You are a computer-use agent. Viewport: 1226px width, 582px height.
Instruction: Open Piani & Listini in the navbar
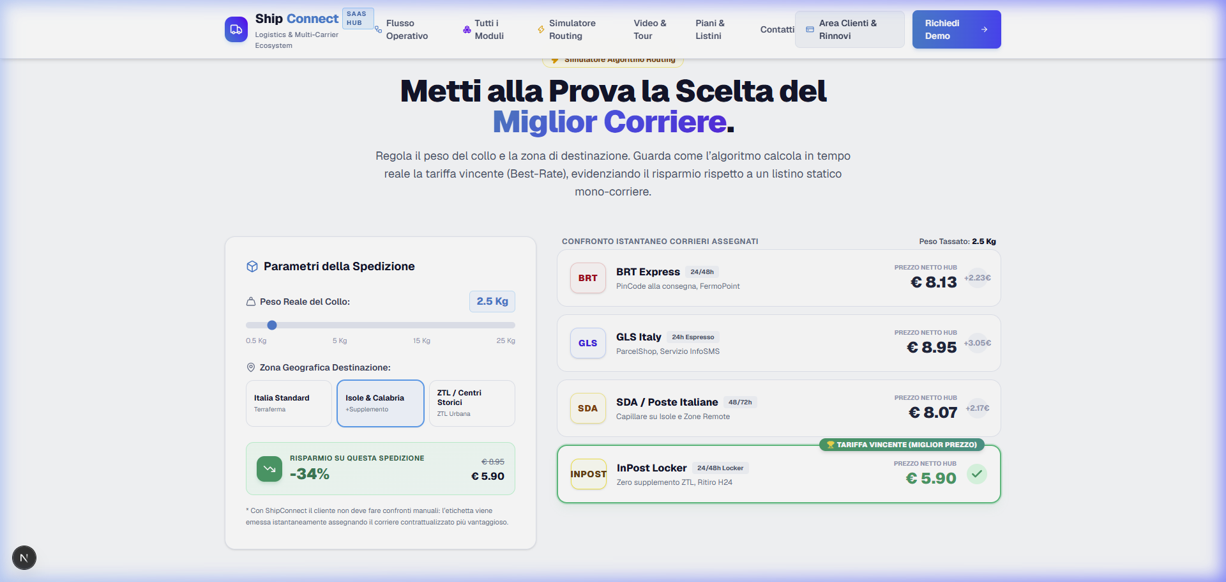(x=710, y=29)
